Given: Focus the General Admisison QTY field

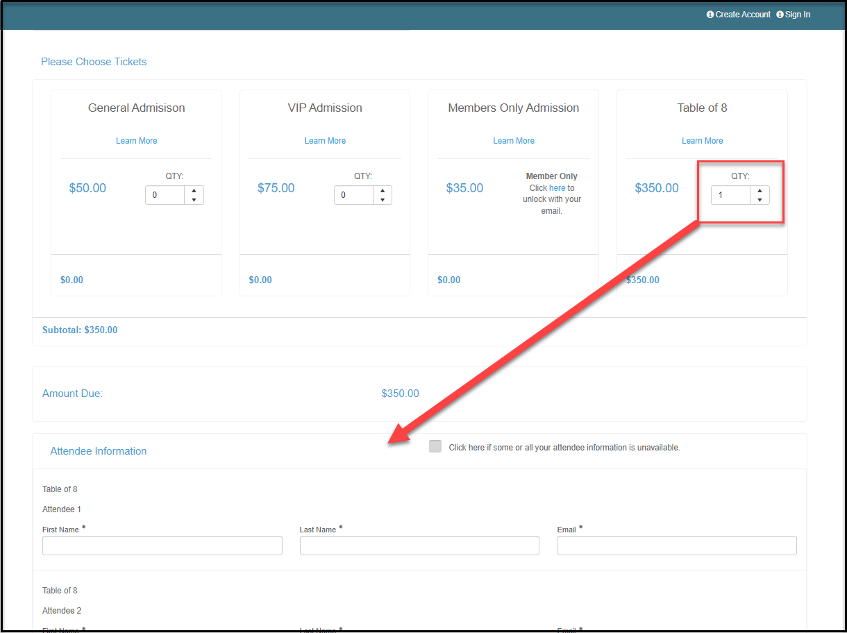Looking at the screenshot, I should [x=165, y=195].
